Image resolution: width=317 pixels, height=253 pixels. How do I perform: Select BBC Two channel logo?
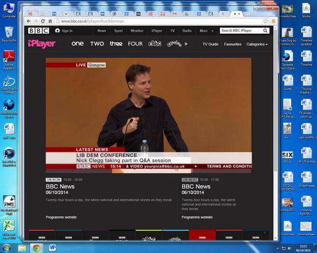(x=97, y=44)
